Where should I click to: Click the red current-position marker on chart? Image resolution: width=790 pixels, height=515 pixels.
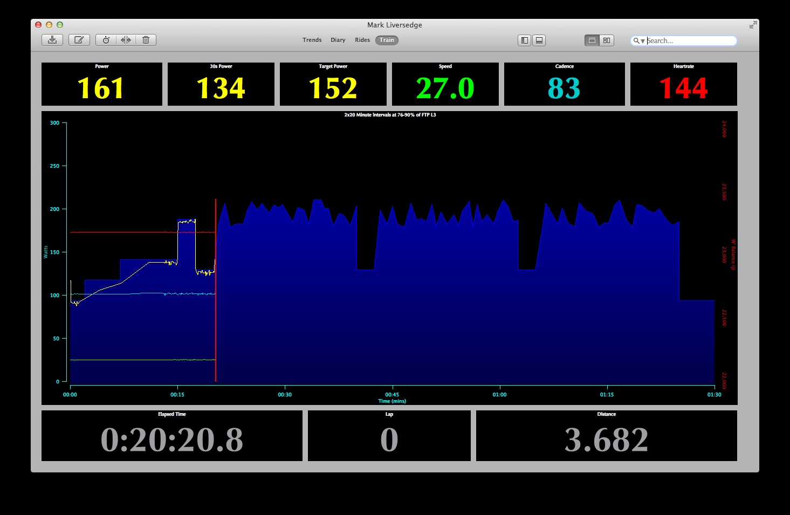pyautogui.click(x=216, y=290)
